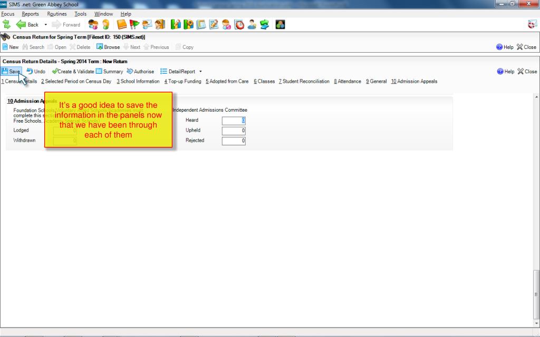Click the Detail Report button
The height and width of the screenshot is (337, 540).
(178, 72)
